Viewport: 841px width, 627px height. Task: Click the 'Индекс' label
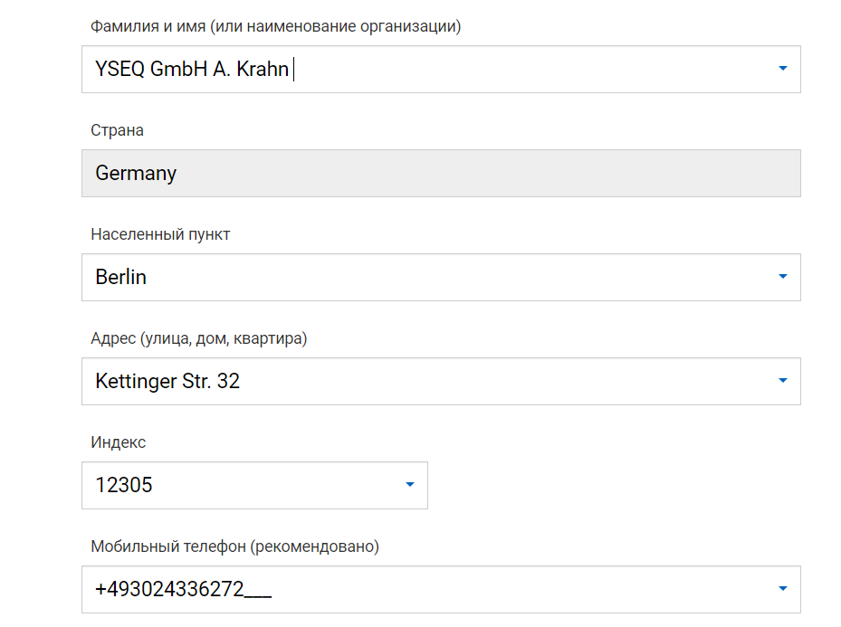tap(118, 442)
